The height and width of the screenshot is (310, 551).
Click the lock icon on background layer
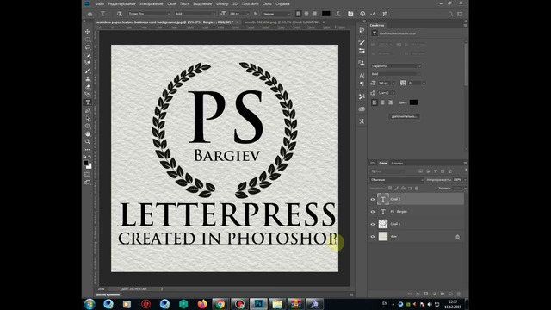pos(457,237)
